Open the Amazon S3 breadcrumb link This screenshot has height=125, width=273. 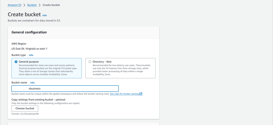pos(14,5)
